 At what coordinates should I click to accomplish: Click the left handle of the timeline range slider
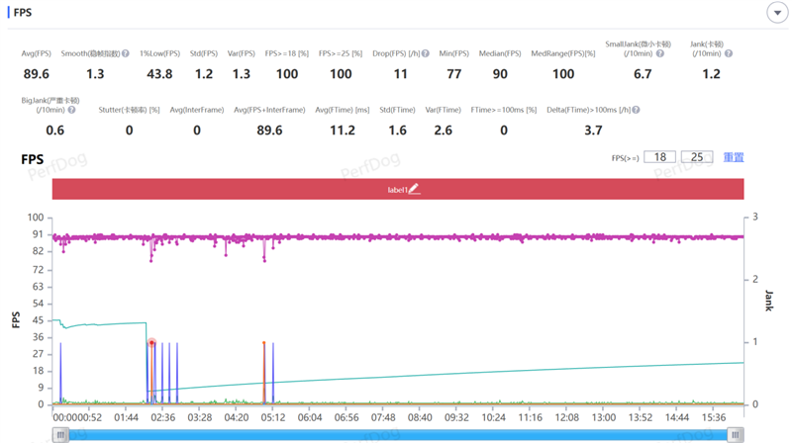[x=59, y=434]
